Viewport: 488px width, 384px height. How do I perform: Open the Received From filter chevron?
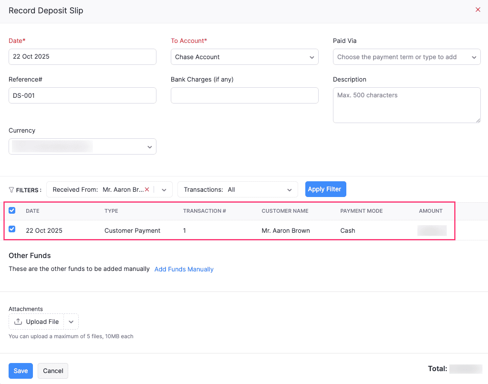click(x=164, y=189)
